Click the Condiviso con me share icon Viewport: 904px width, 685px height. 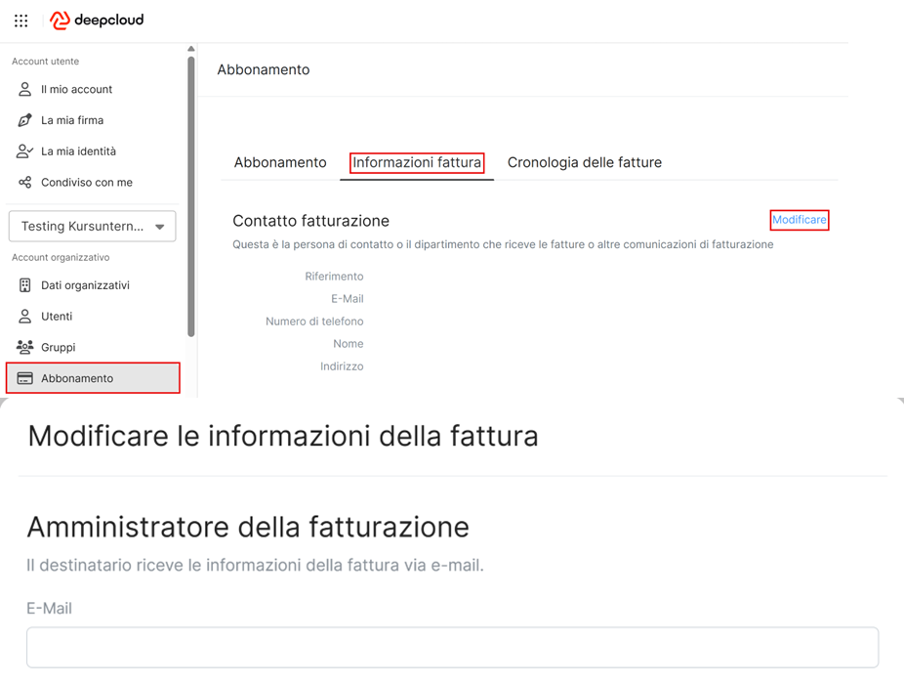[25, 183]
